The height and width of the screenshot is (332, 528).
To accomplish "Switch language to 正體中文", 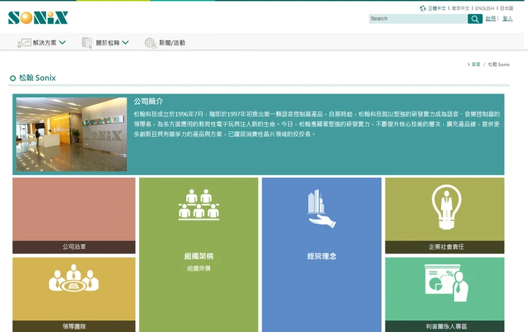I will [x=437, y=9].
